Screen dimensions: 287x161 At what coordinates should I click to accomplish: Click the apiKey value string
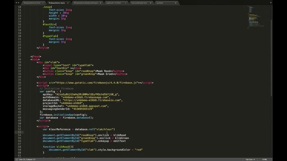point(87,94)
